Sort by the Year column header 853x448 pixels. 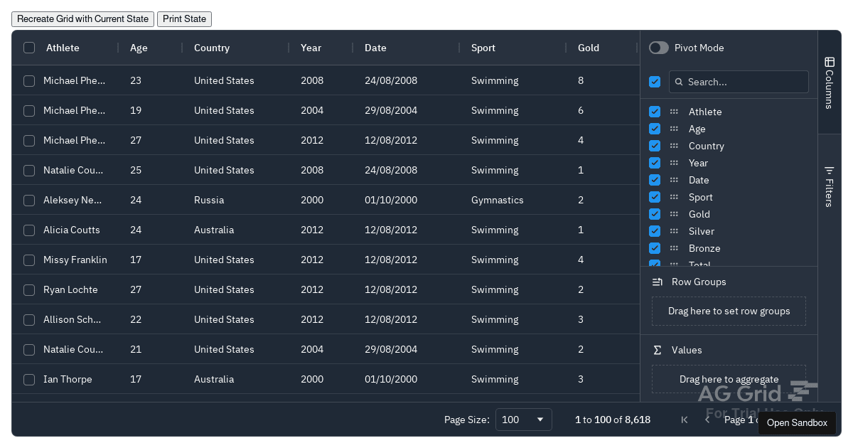311,48
